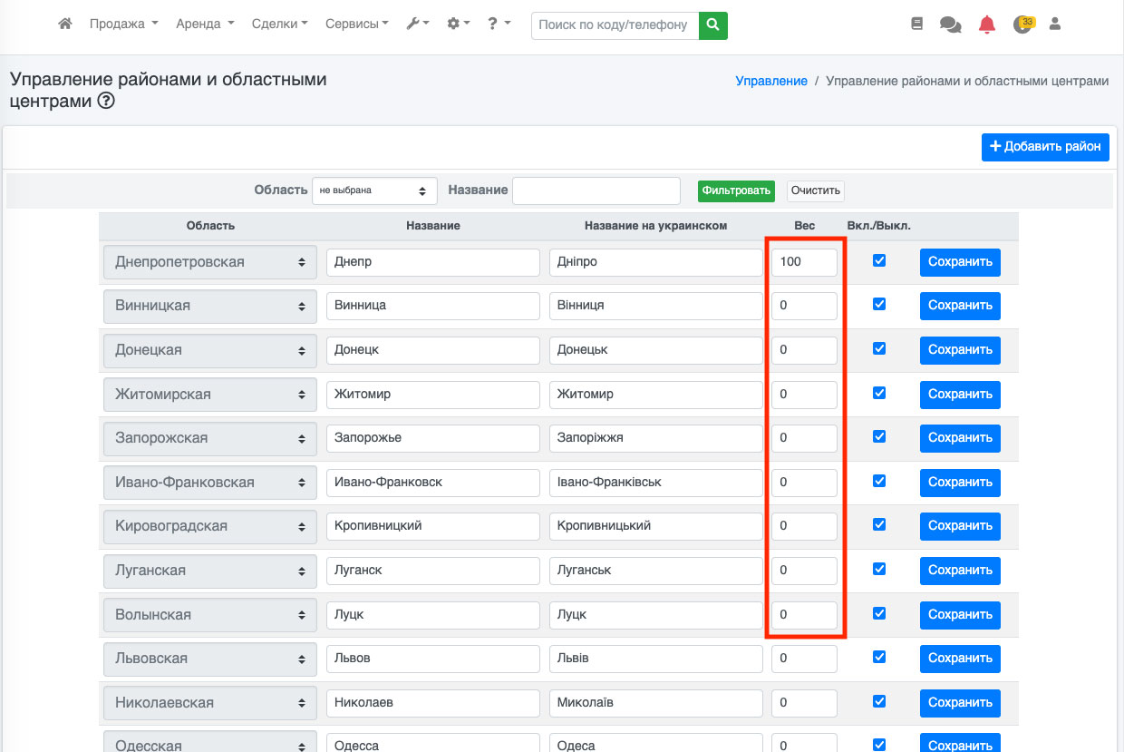Open the Область filter dropdown
1124x752 pixels.
click(374, 190)
